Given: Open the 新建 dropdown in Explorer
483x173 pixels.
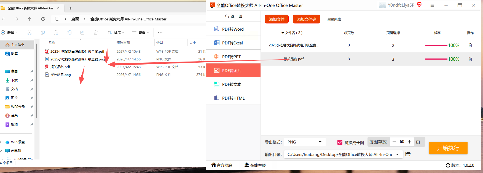Looking at the screenshot, I should coord(9,33).
